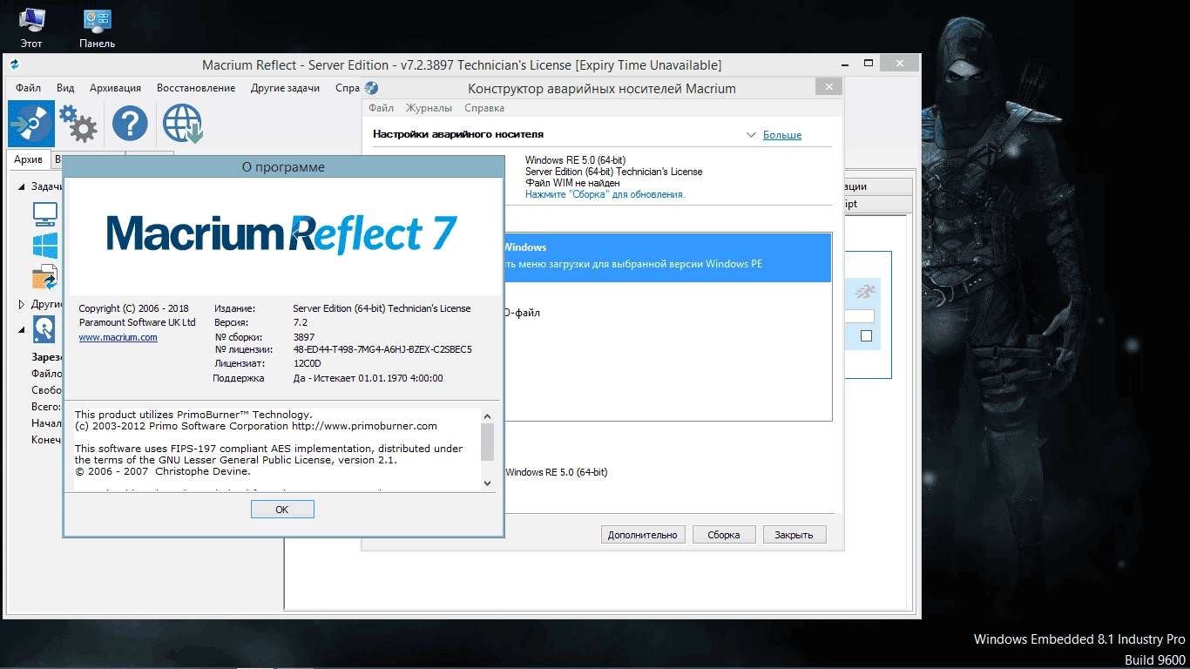
Task: Click 'Файл WIM не найден' text
Action: click(572, 183)
